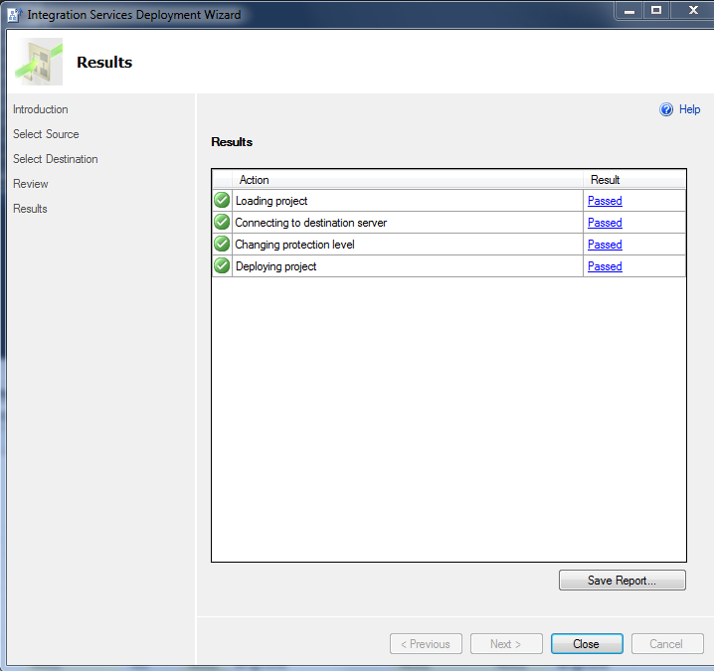This screenshot has height=671, width=714.
Task: Select the Loading project row text
Action: click(x=271, y=201)
